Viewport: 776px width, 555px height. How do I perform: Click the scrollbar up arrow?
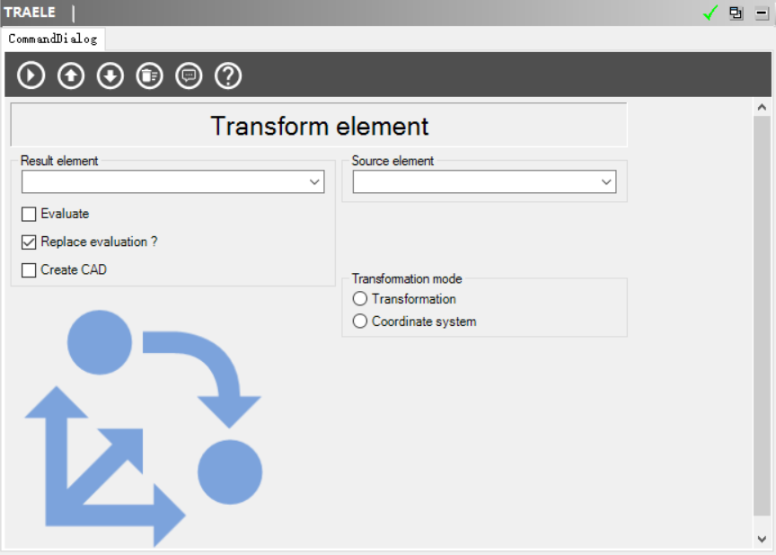(x=762, y=107)
